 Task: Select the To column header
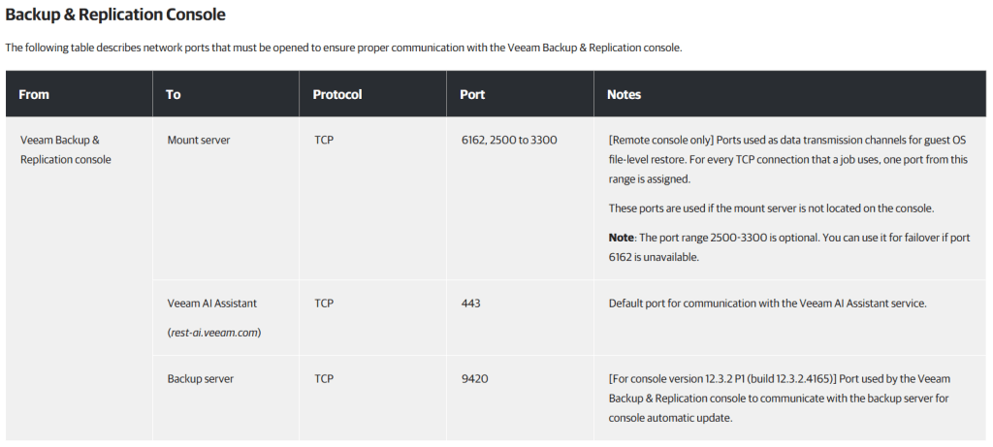click(x=174, y=95)
